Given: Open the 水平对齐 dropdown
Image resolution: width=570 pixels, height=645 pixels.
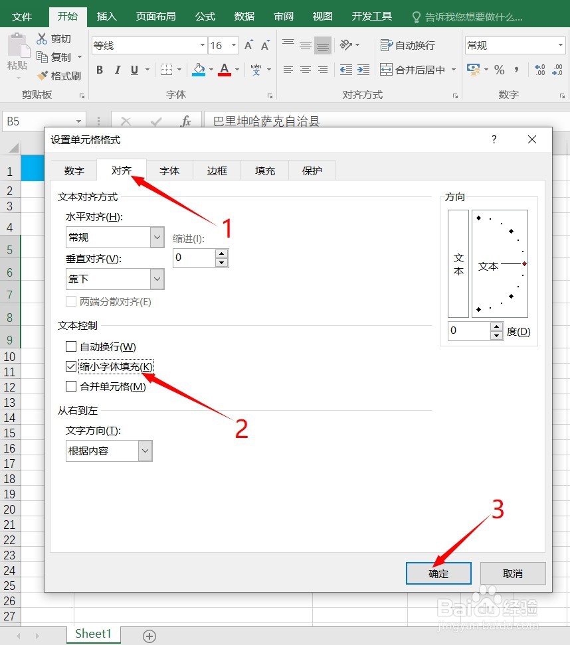Looking at the screenshot, I should [x=155, y=237].
